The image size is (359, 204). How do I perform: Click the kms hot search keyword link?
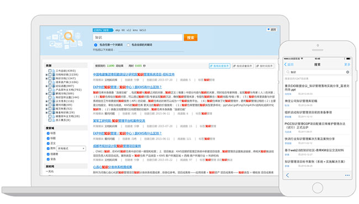coord(135,30)
